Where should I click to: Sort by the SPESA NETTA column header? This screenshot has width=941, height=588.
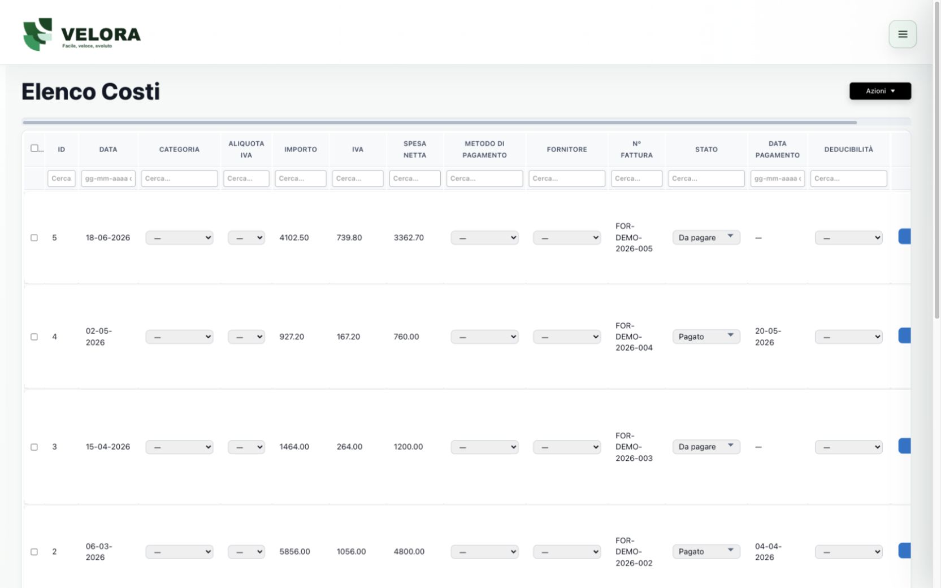pos(415,150)
